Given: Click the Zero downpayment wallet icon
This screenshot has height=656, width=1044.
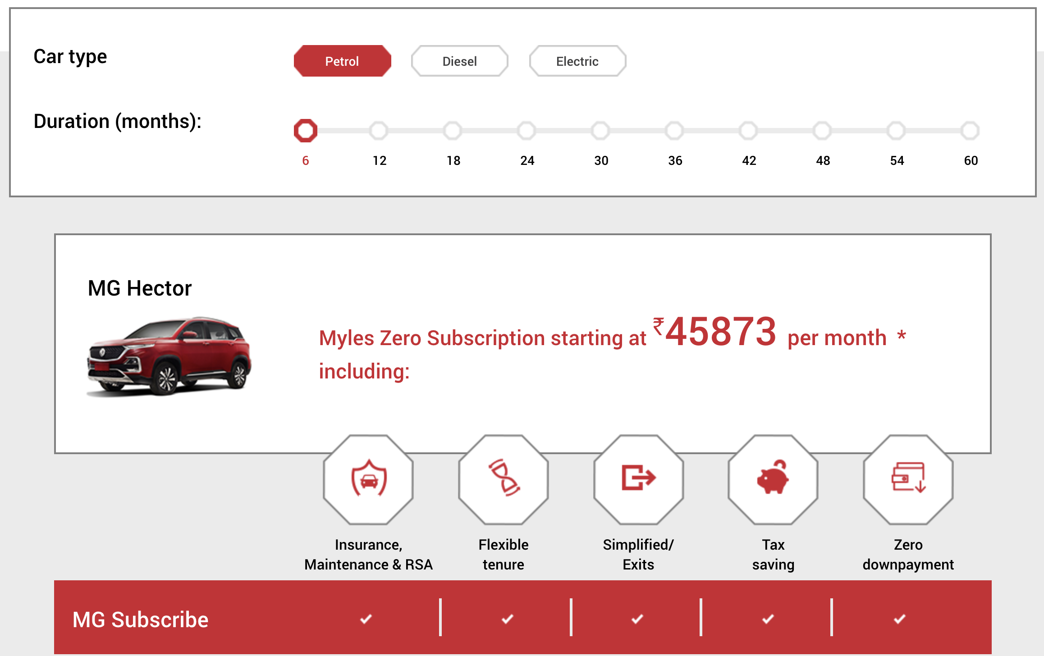Looking at the screenshot, I should point(908,479).
